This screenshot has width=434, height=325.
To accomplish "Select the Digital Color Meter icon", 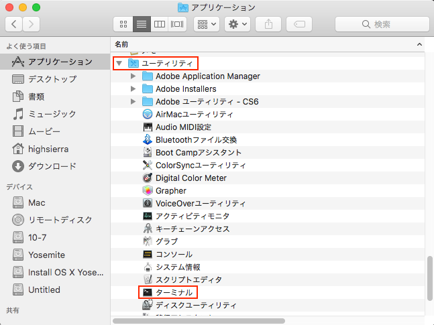I will [x=148, y=178].
